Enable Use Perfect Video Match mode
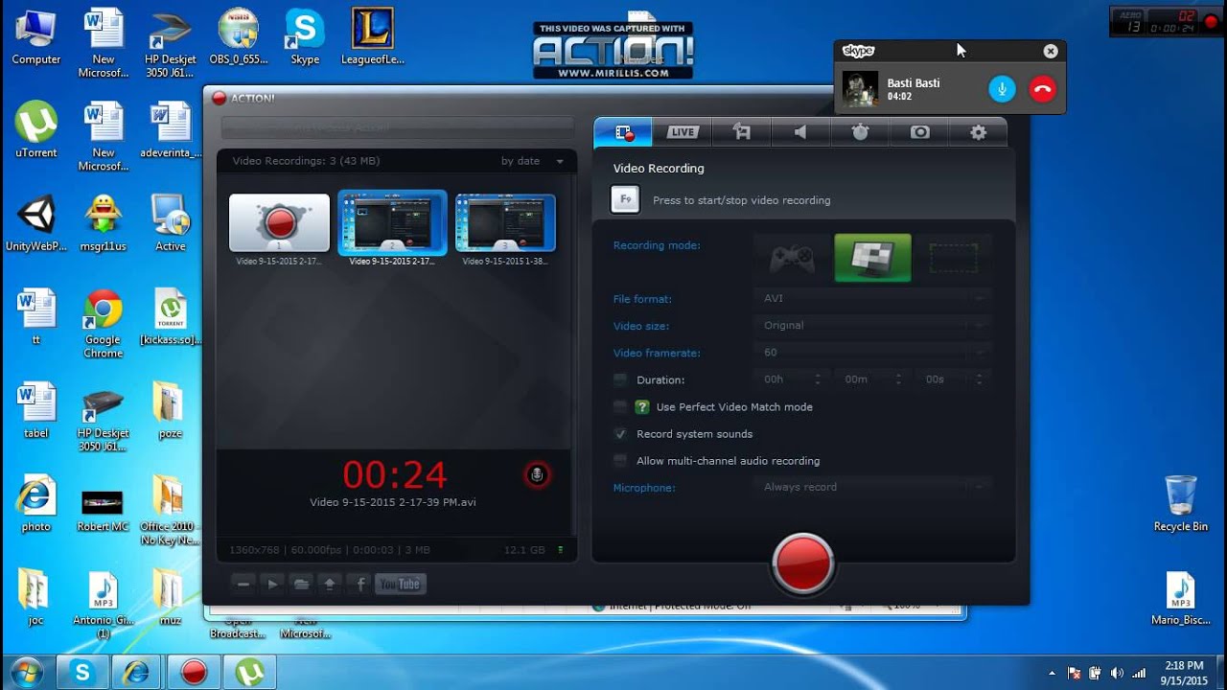Image resolution: width=1227 pixels, height=690 pixels. 620,406
